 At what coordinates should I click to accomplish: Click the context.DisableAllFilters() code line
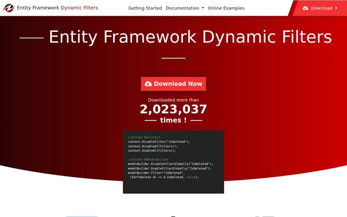pos(153,146)
